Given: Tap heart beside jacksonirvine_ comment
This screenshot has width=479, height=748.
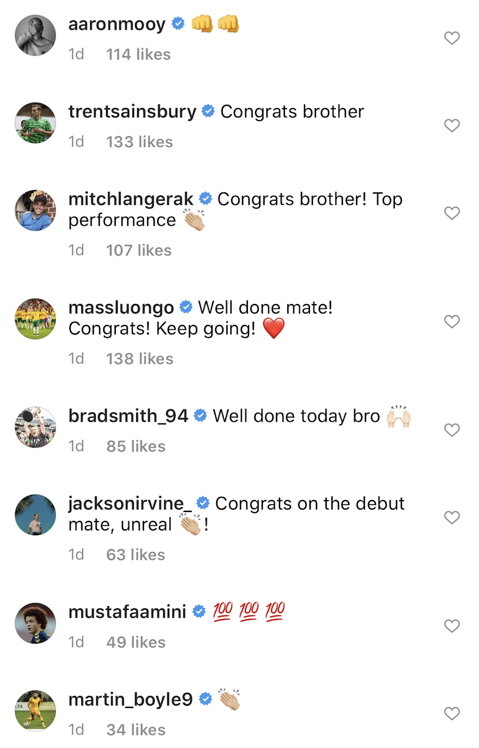Looking at the screenshot, I should point(452,517).
